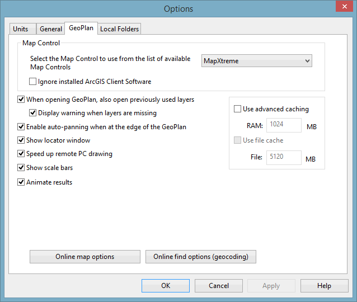Uncheck open previously used layers option
Image resolution: width=357 pixels, height=302 pixels.
pos(21,100)
